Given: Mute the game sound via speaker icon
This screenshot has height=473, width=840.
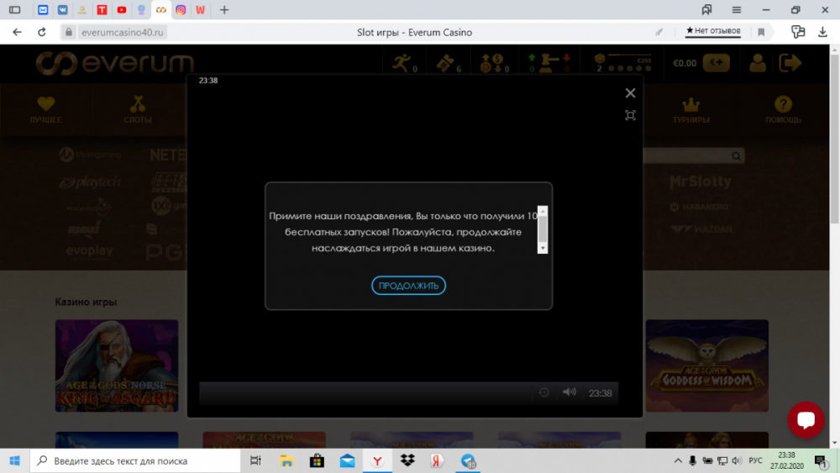Looking at the screenshot, I should [x=569, y=392].
